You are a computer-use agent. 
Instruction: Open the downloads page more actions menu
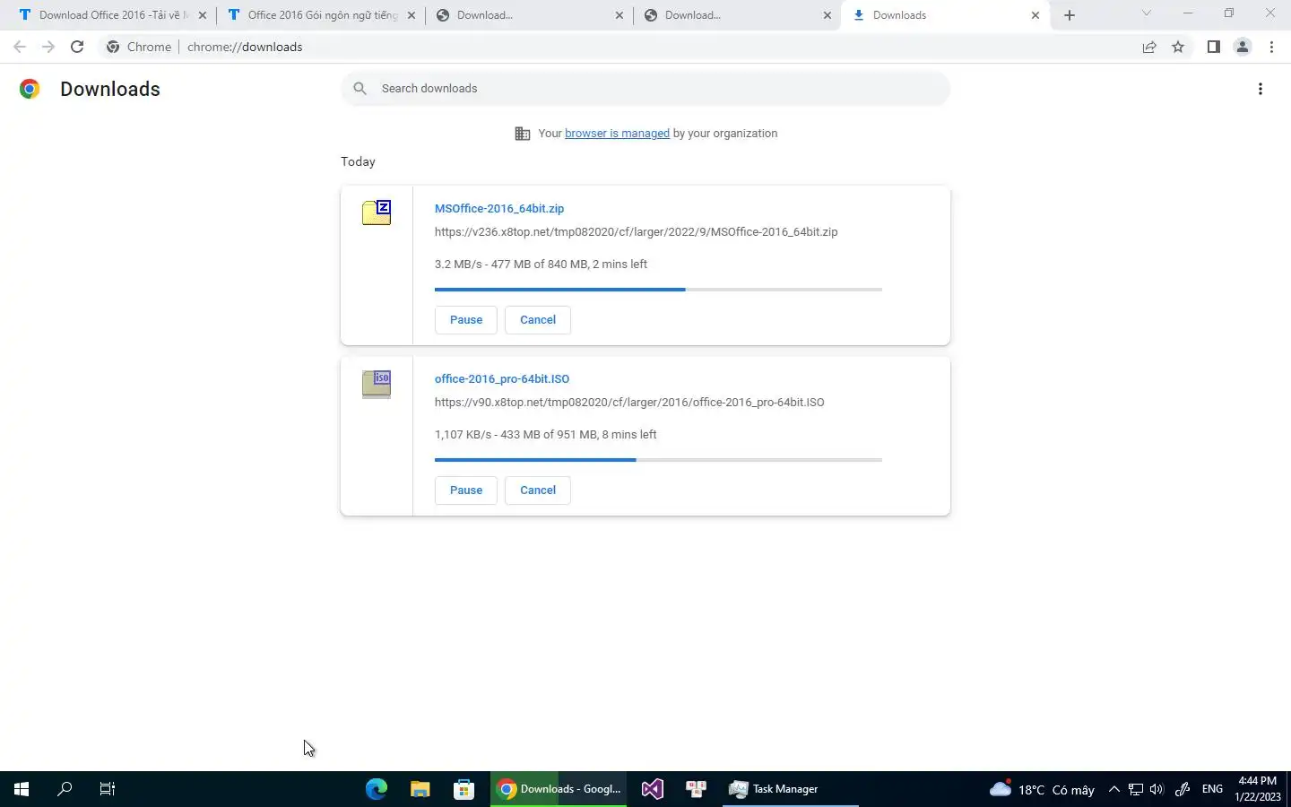pyautogui.click(x=1261, y=89)
